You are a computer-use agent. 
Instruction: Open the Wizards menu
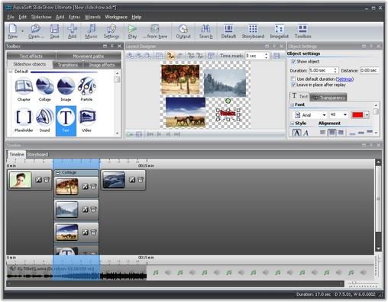(92, 17)
